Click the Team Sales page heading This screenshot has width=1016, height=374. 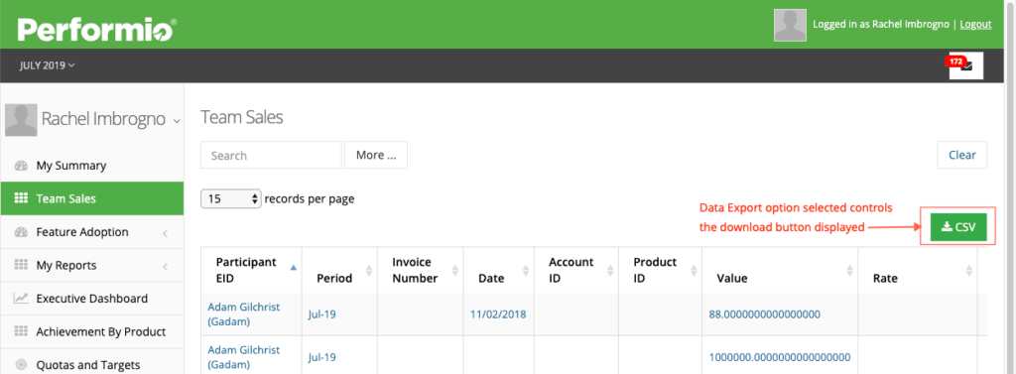click(242, 117)
